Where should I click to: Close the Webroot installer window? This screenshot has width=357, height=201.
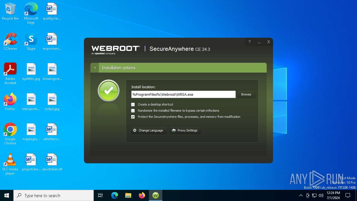coord(269,42)
